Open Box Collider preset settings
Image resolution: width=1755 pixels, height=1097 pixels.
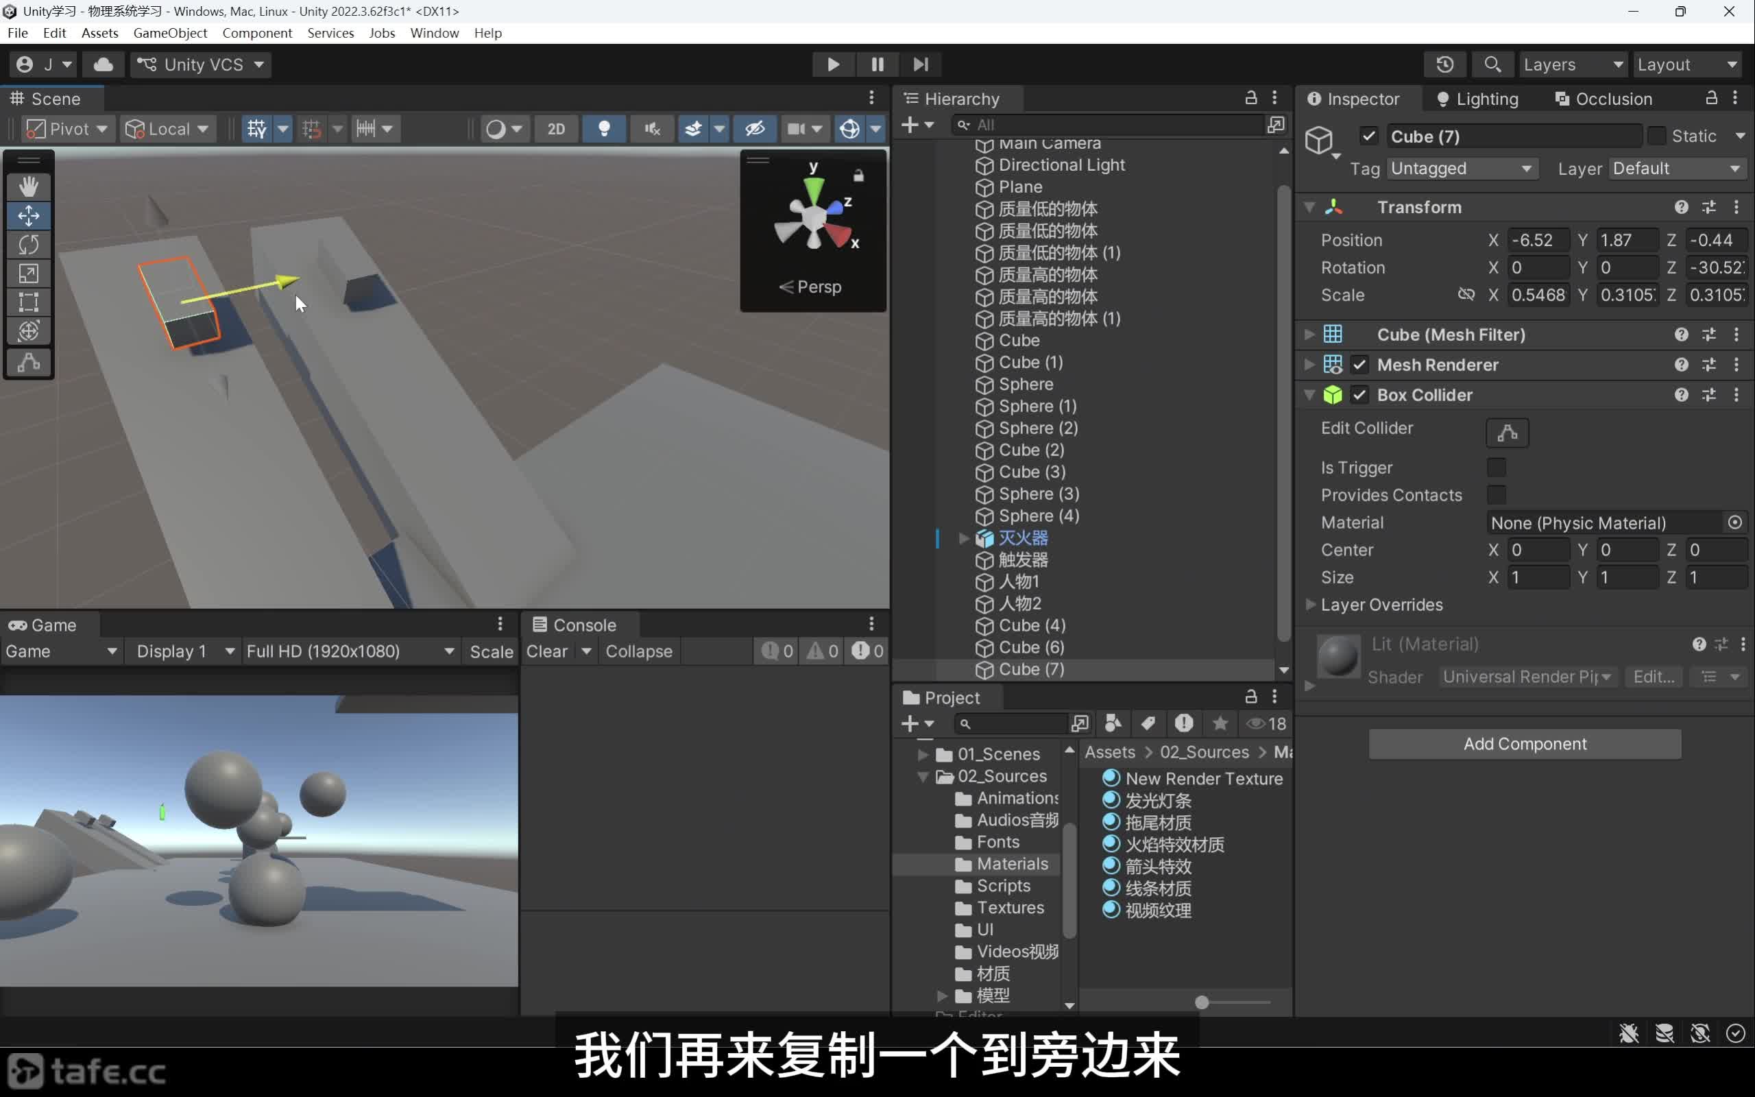click(1708, 395)
